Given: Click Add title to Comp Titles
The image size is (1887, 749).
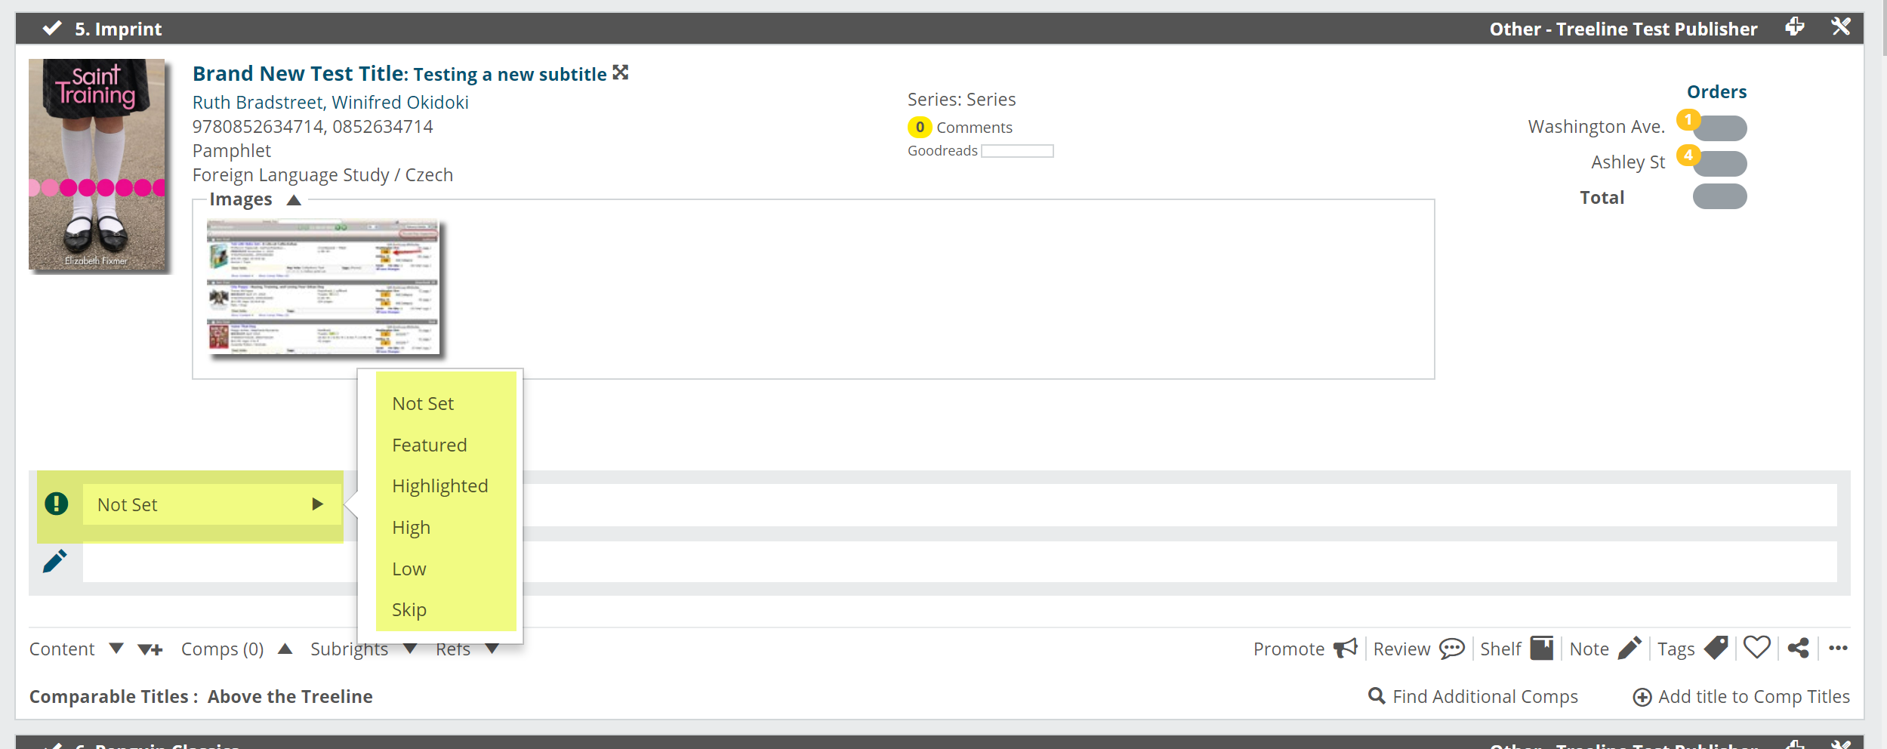Looking at the screenshot, I should 1753,696.
